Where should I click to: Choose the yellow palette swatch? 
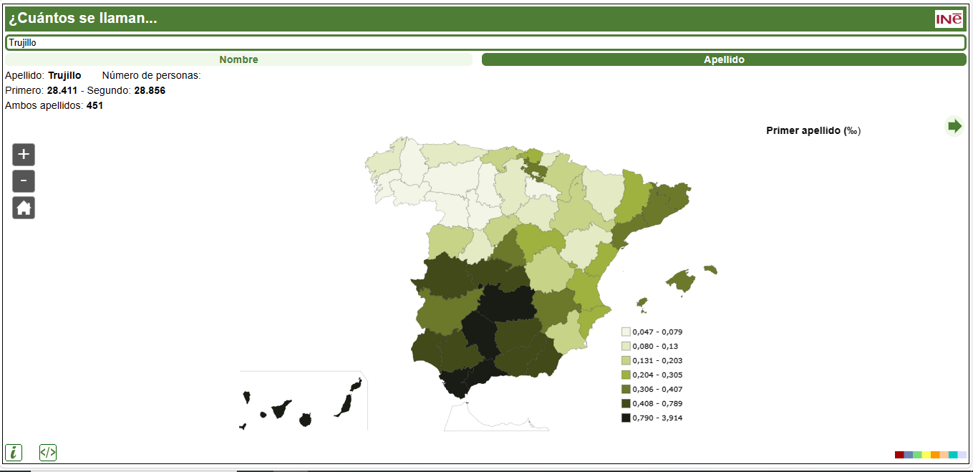click(926, 455)
